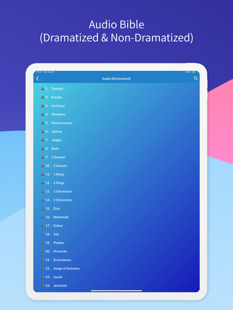Image resolution: width=233 pixels, height=310 pixels.
Task: Select the 2 Kings entry
Action: coord(59,183)
